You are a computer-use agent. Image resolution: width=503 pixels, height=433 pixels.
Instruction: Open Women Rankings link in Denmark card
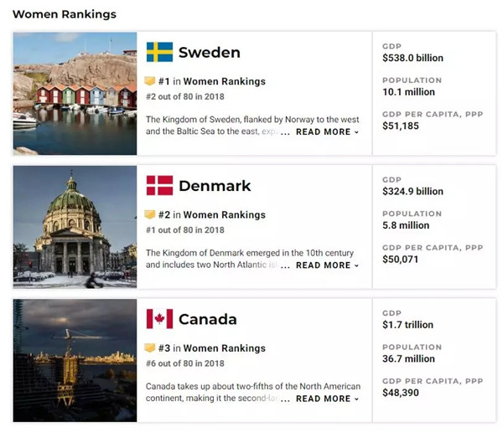(x=224, y=215)
